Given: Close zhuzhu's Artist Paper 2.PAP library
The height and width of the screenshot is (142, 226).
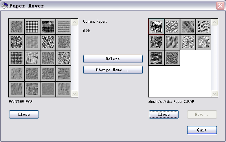Looking at the screenshot, I should click(164, 115).
